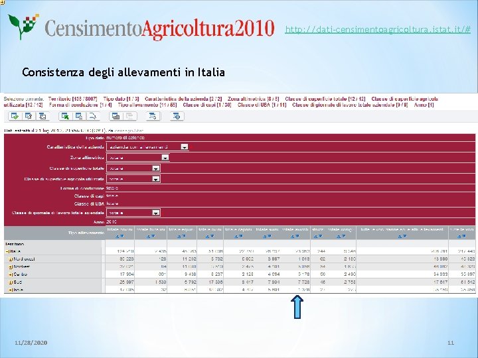
Task: Expand the Isole territory row
Action: click(11, 290)
